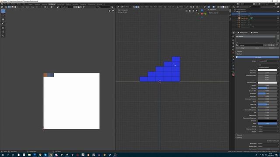Click the zoom view icon in UV editor
280x157 pixels.
pyautogui.click(x=113, y=11)
